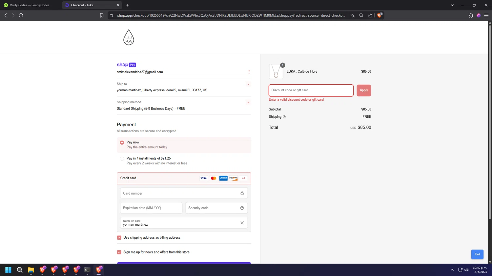Click the browser back arrow
The width and height of the screenshot is (492, 276).
click(x=6, y=15)
